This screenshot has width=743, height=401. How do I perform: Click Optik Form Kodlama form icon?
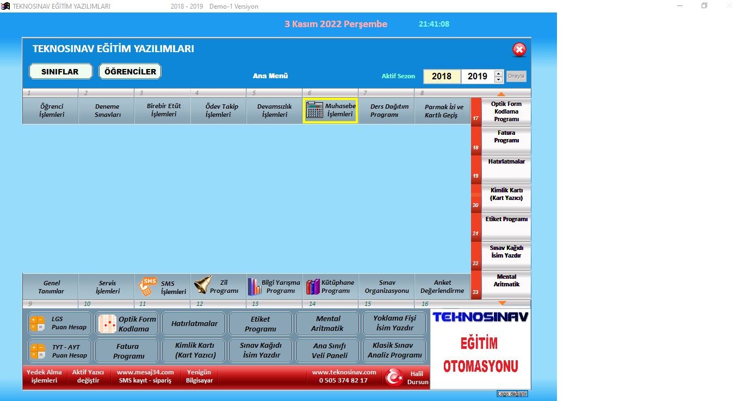(x=107, y=324)
